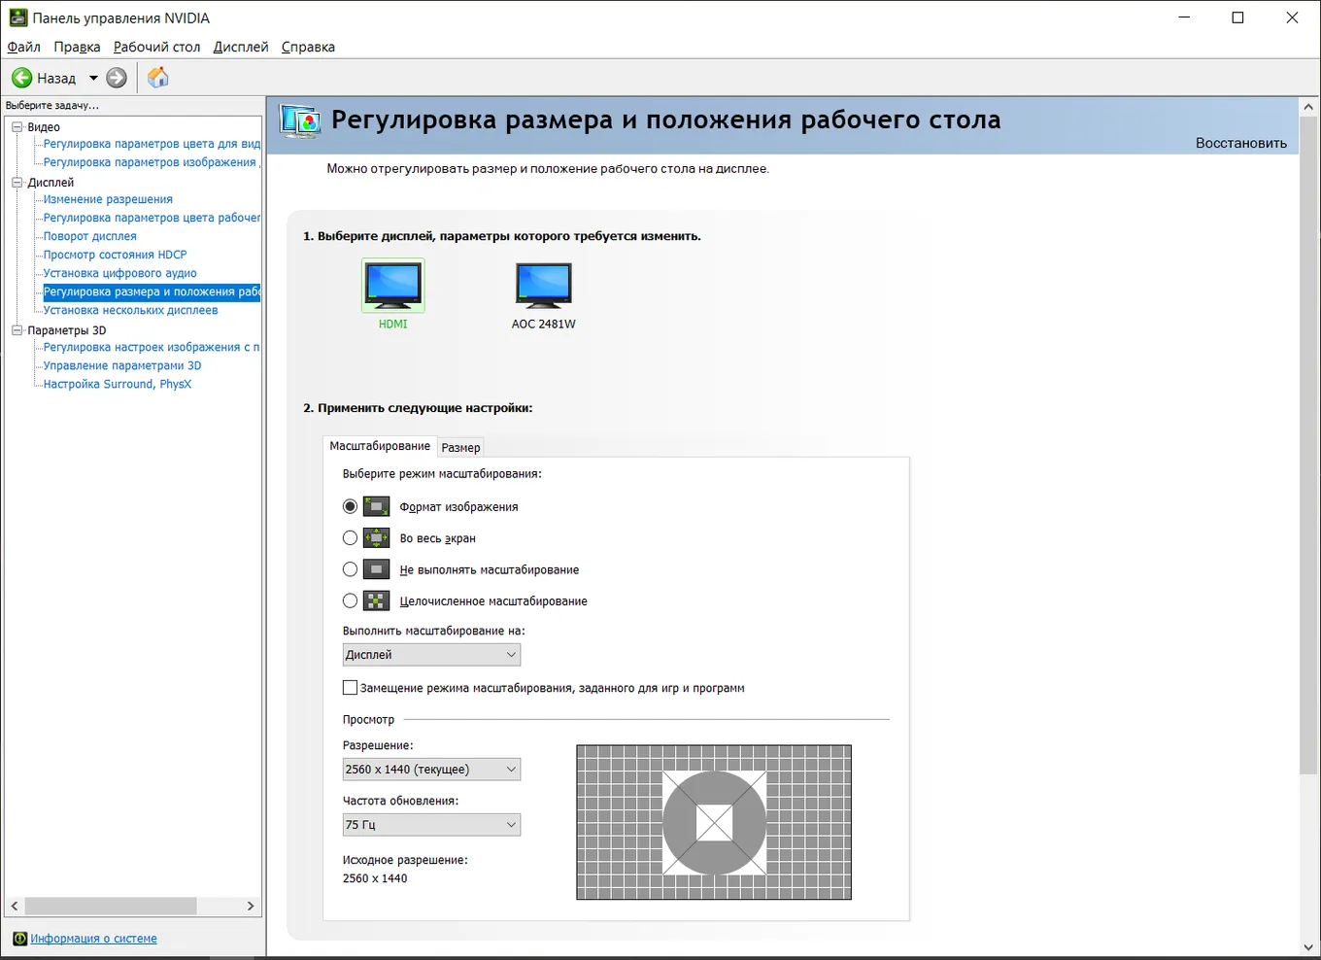The height and width of the screenshot is (960, 1321).
Task: Open 'Информация о системе' link
Action: coord(93,939)
